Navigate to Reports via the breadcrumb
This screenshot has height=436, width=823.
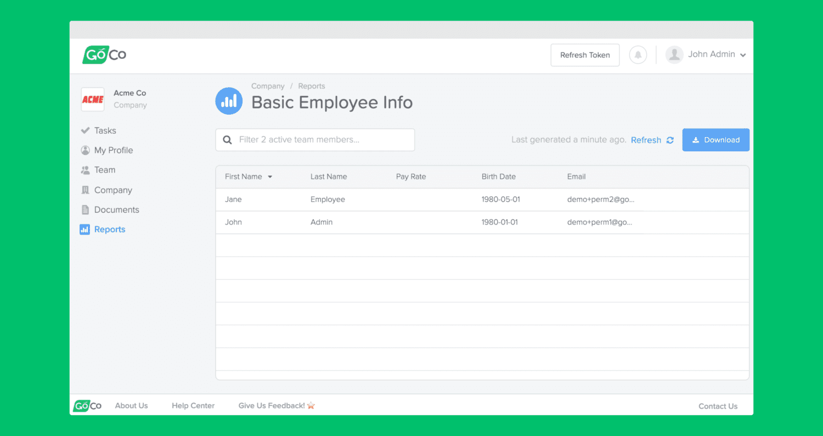(x=311, y=86)
